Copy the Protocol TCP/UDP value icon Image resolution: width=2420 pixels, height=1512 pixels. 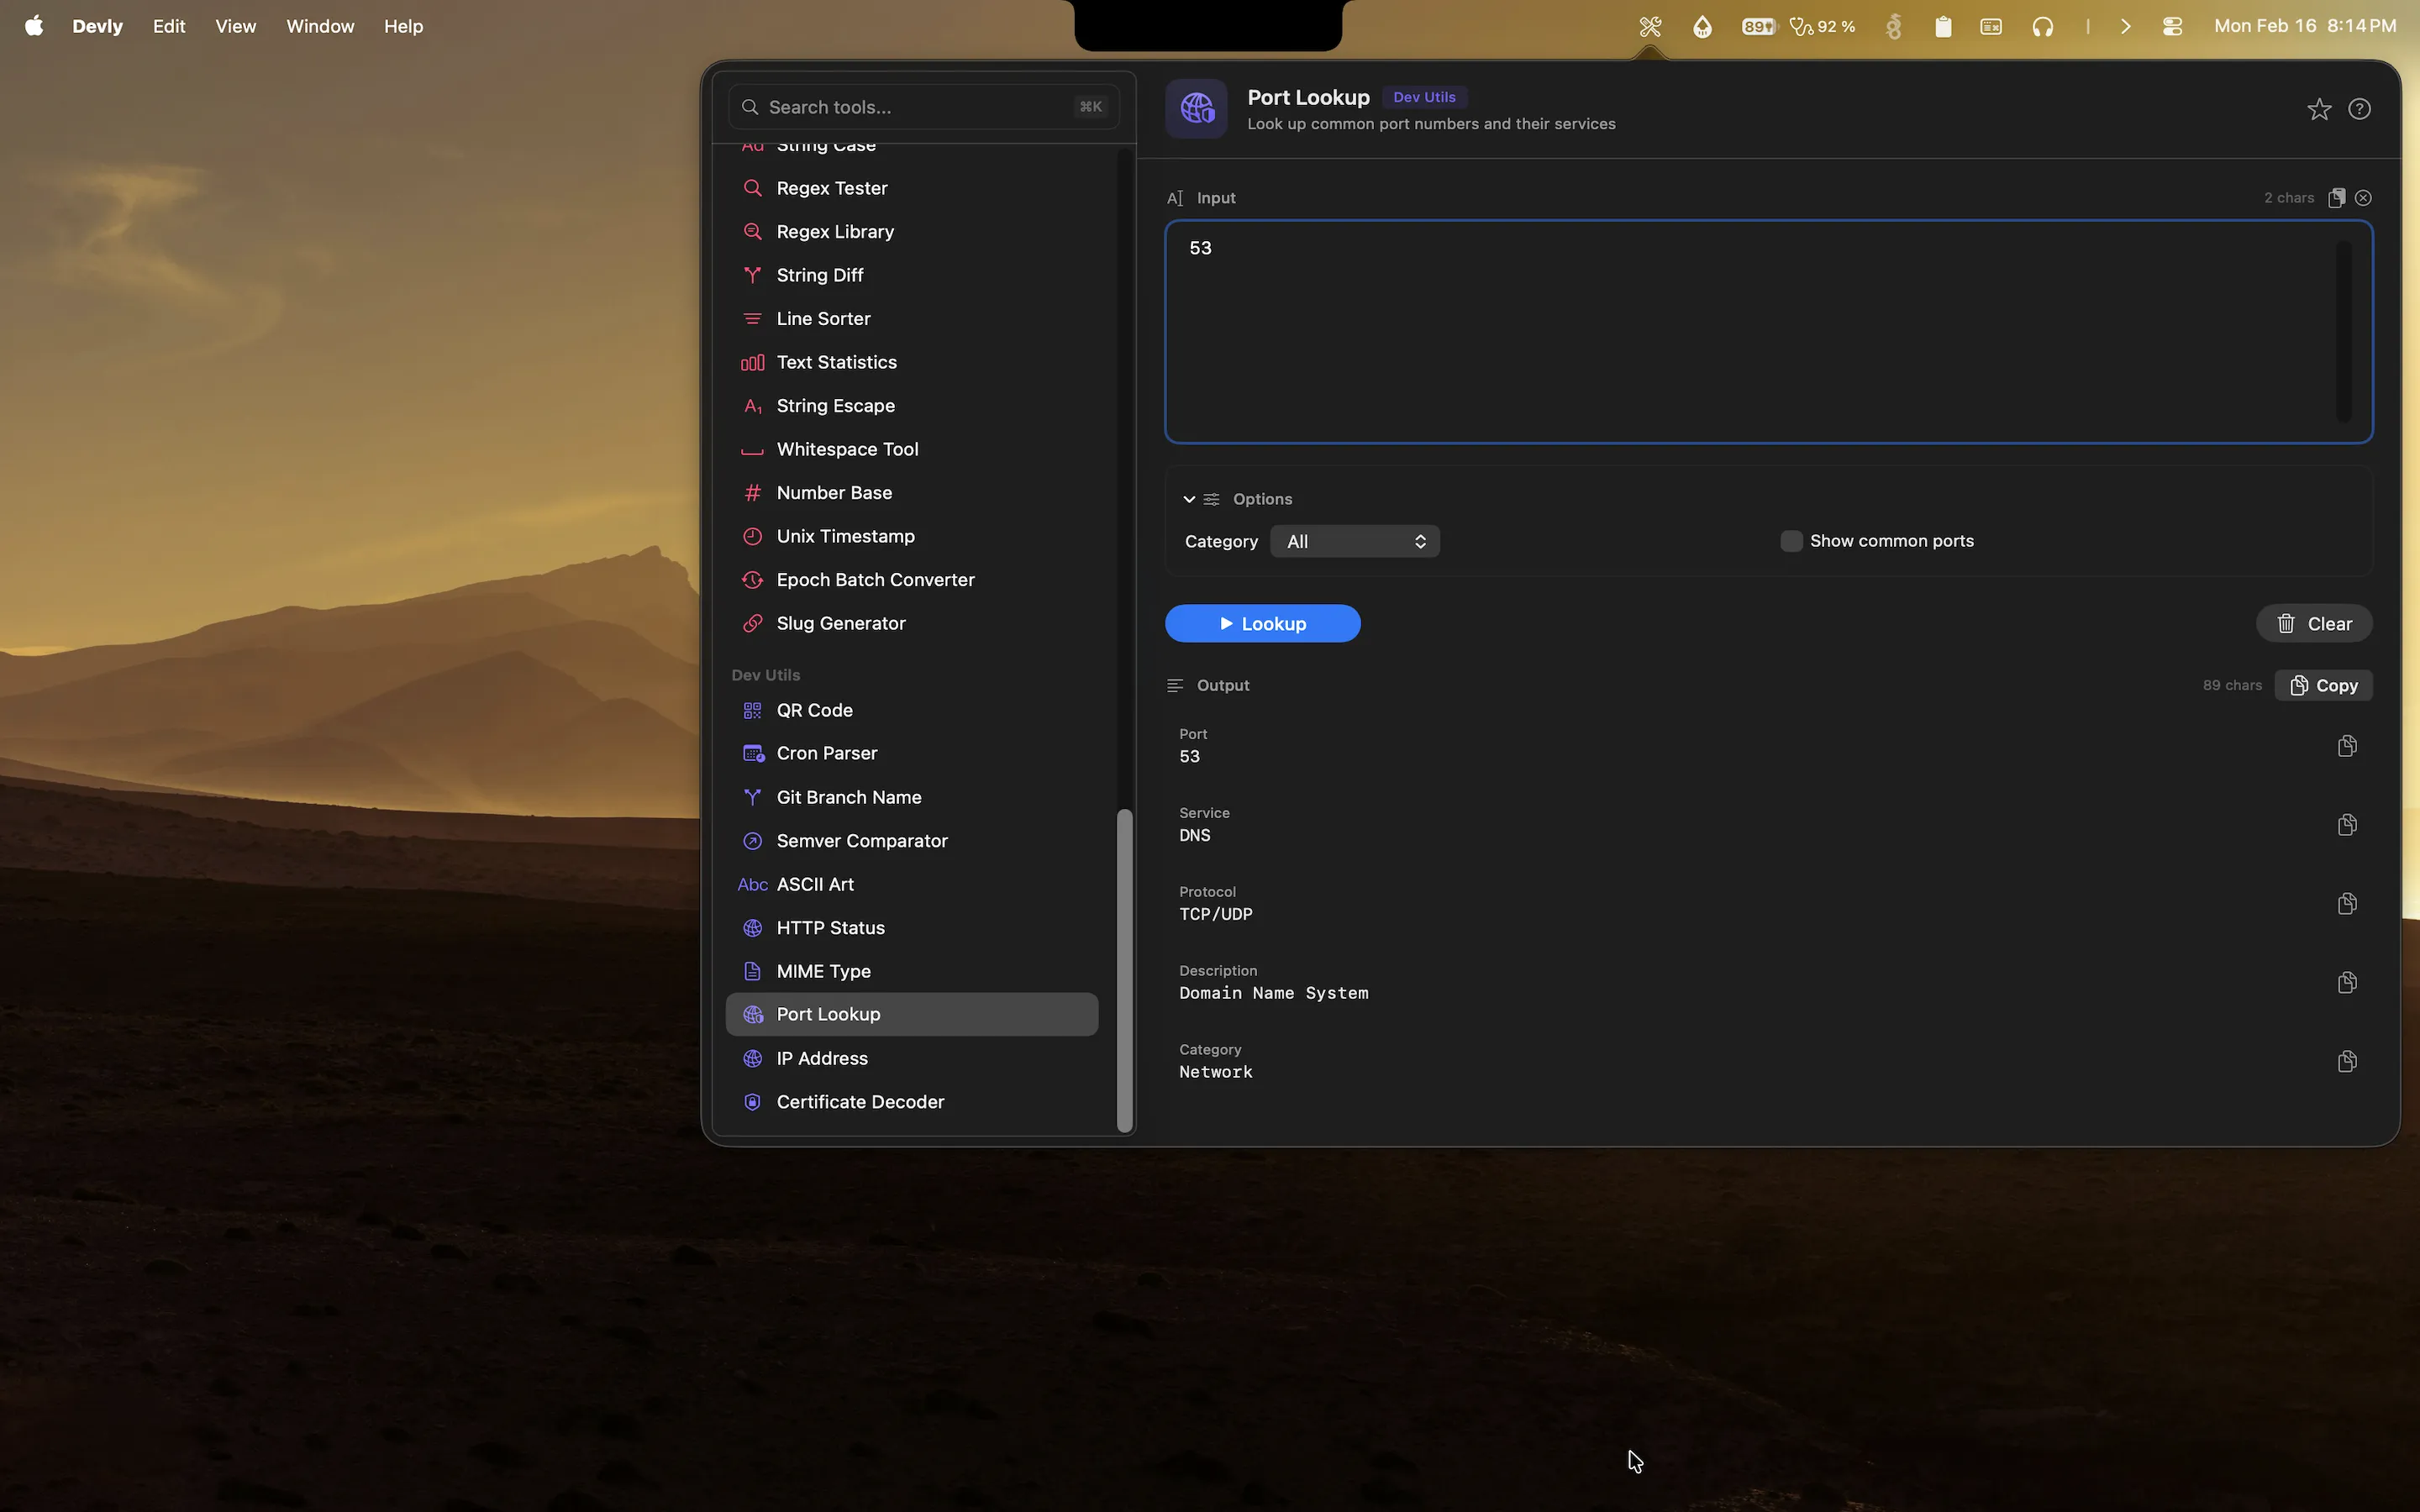click(x=2346, y=904)
